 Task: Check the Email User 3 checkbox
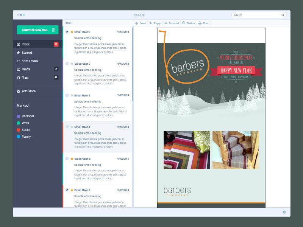(x=67, y=95)
